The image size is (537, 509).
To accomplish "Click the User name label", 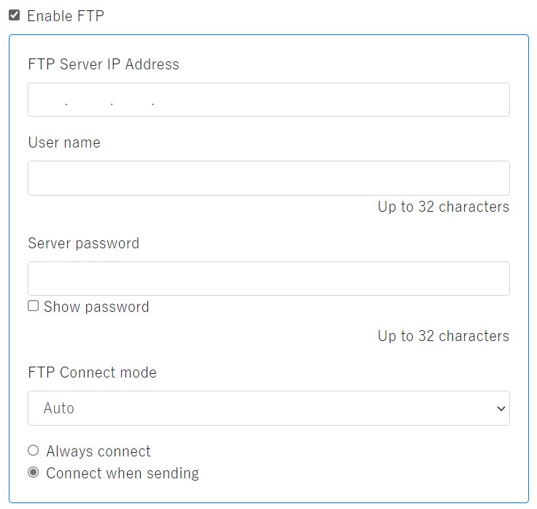I will pos(64,142).
